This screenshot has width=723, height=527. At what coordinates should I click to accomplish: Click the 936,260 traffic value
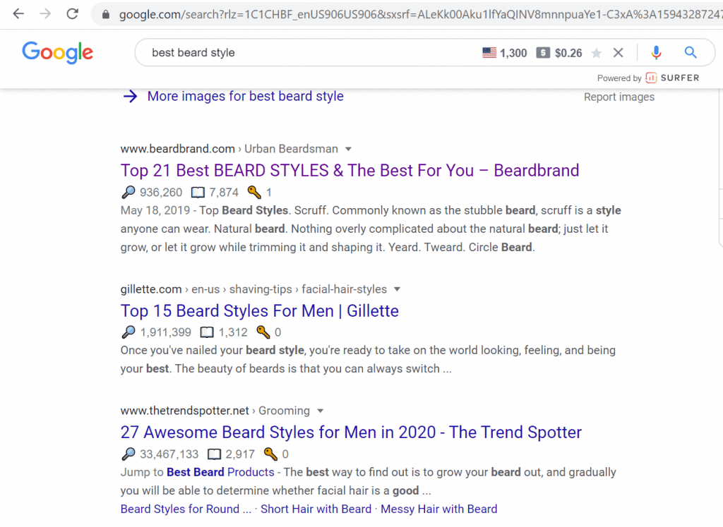point(161,192)
